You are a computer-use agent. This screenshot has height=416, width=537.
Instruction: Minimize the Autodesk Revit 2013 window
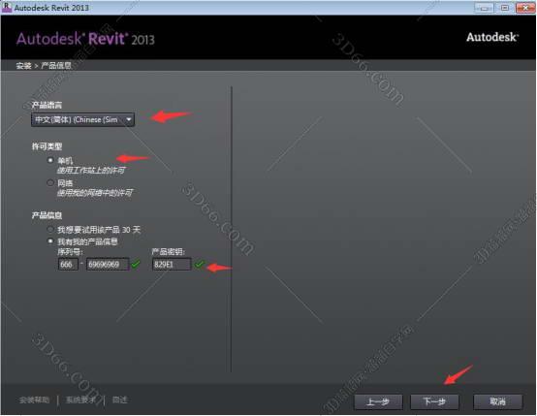tap(484, 8)
